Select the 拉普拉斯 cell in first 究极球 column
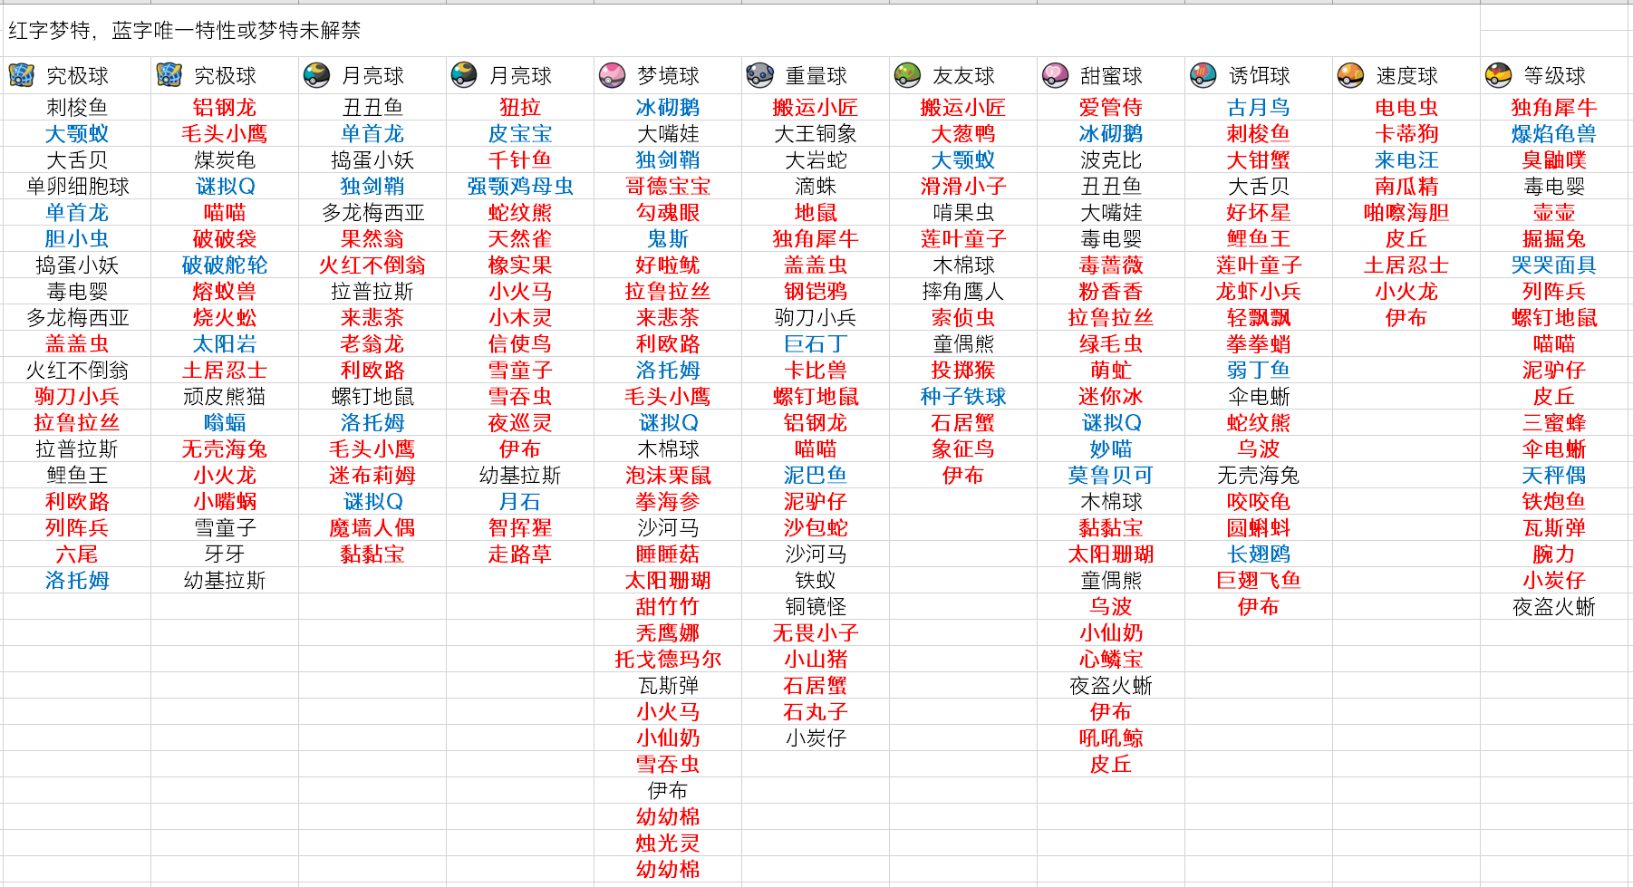1633x887 pixels. pos(76,448)
